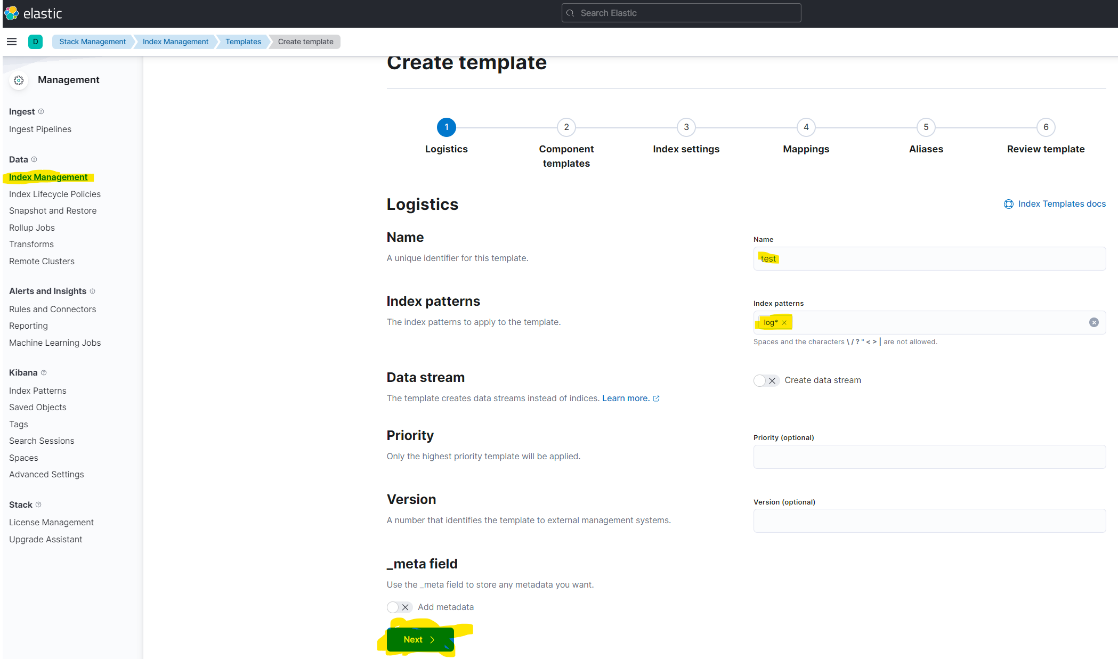
Task: Click the green D space avatar
Action: point(35,42)
